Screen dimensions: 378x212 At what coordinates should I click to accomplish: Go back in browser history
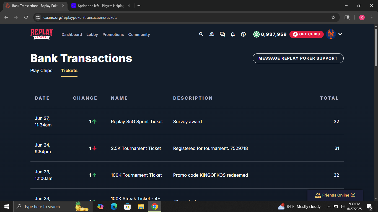(x=6, y=17)
